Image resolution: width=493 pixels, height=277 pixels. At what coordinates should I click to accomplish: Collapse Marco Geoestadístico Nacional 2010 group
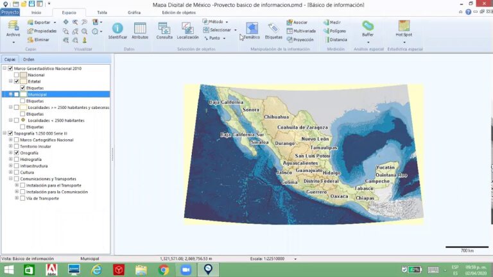pos(4,68)
